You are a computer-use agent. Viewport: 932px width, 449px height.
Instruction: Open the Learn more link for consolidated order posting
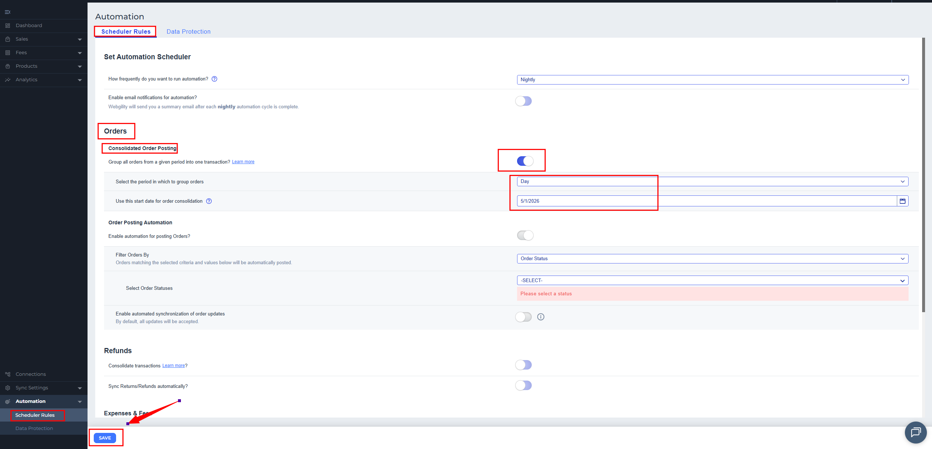tap(243, 162)
